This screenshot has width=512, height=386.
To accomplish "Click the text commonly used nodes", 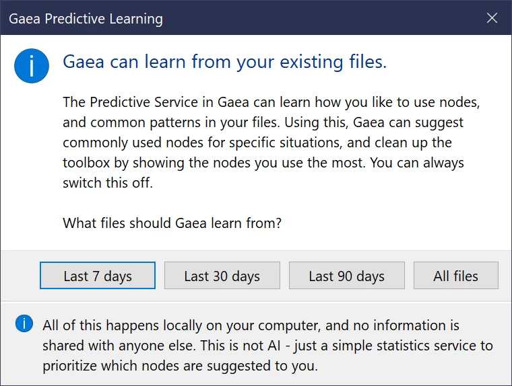I will [x=133, y=143].
